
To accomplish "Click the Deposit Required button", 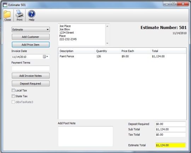I will pos(31,83).
